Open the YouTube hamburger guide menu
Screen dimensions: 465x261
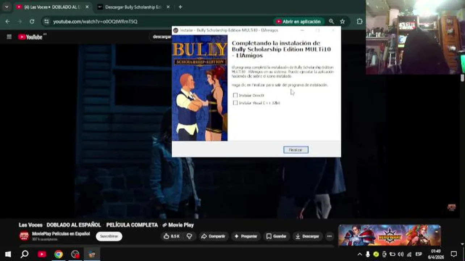pos(9,37)
